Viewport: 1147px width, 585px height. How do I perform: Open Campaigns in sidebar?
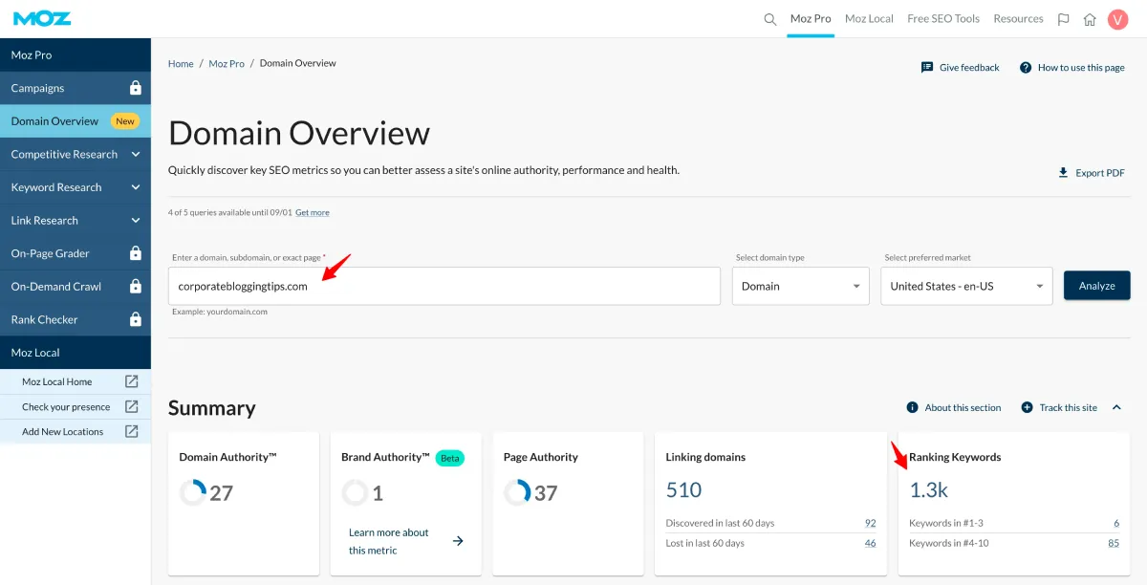[76, 88]
